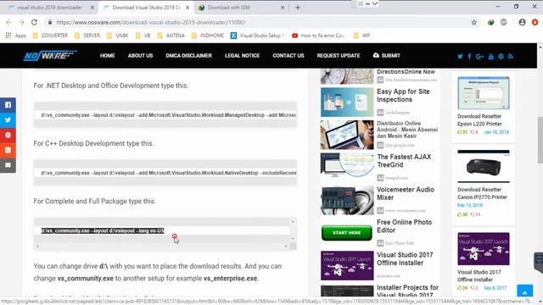The image size is (543, 305).
Task: Click code box scroll-left arrow
Action: 37,247
